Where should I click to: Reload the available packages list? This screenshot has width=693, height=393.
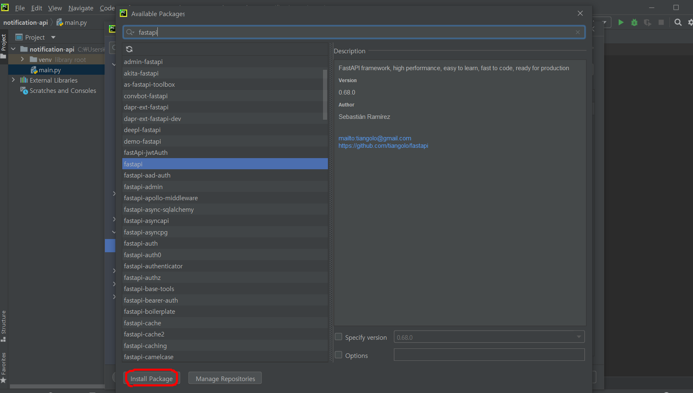pos(129,49)
